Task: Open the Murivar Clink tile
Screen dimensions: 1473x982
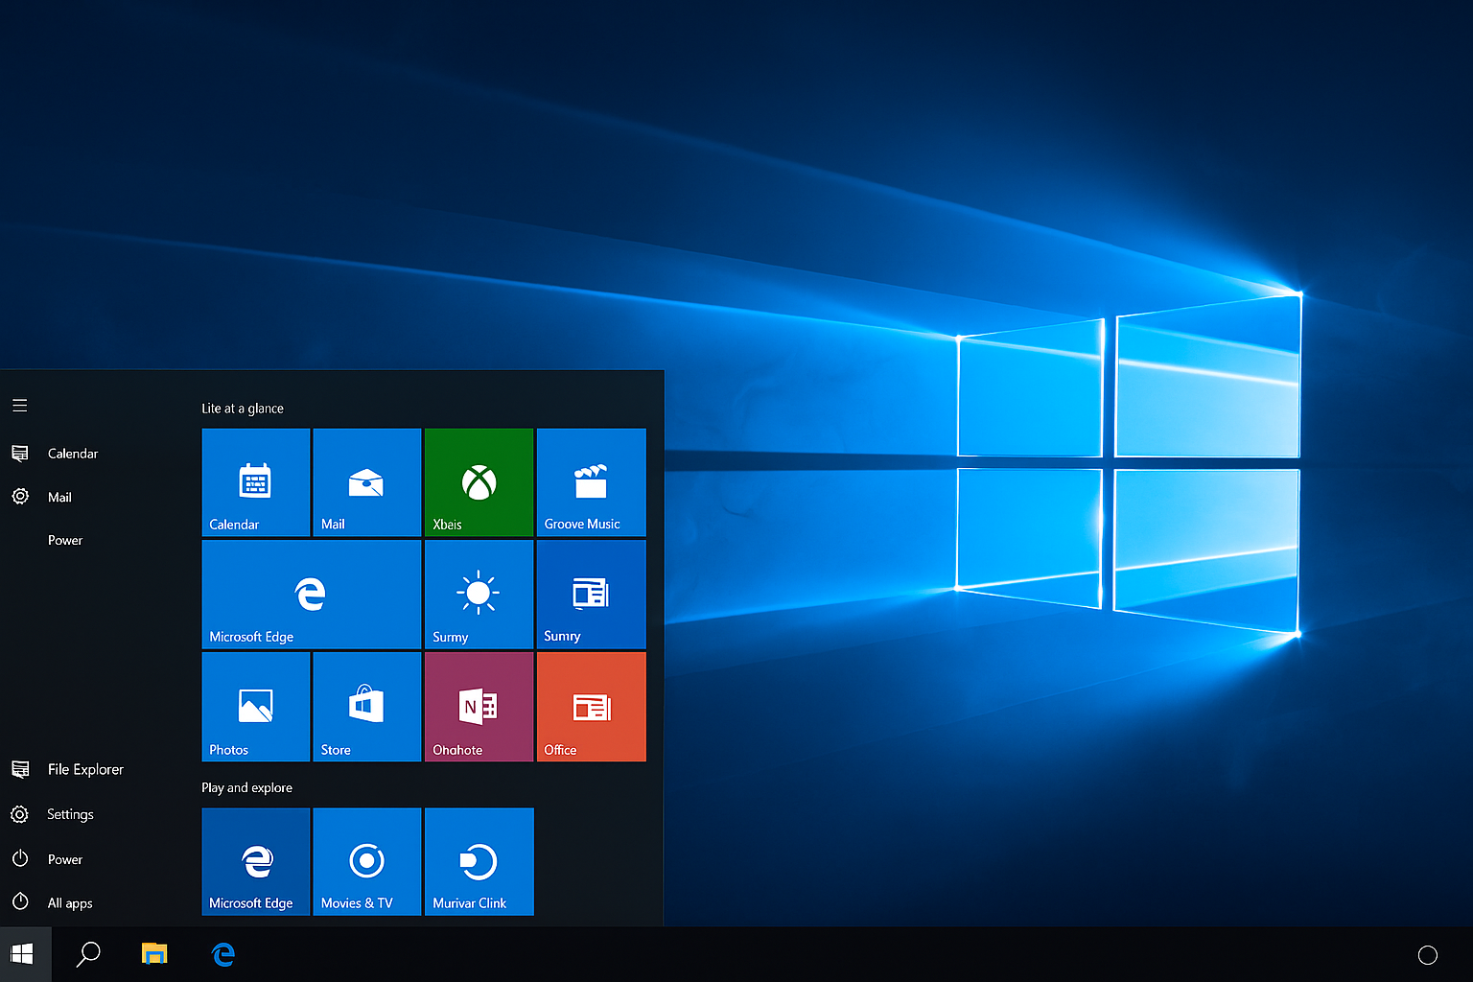Action: click(x=479, y=862)
